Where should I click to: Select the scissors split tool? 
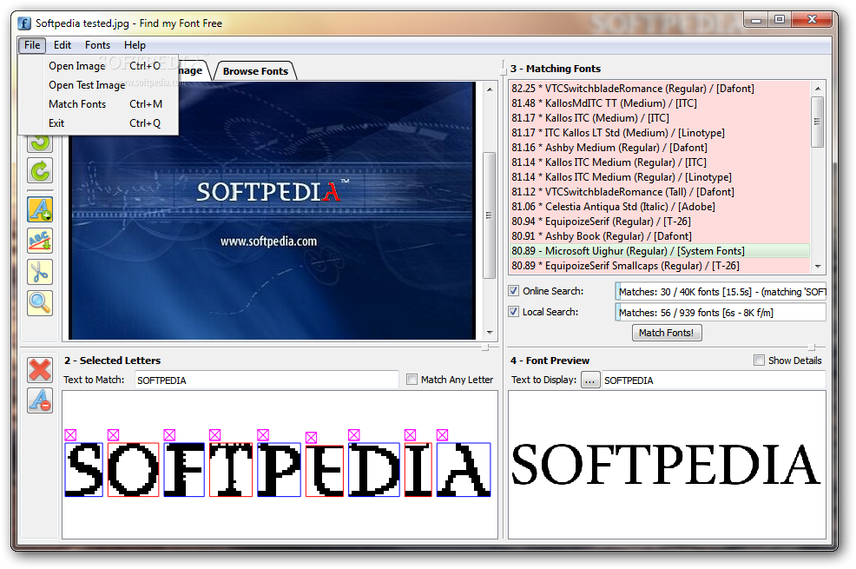pos(40,272)
